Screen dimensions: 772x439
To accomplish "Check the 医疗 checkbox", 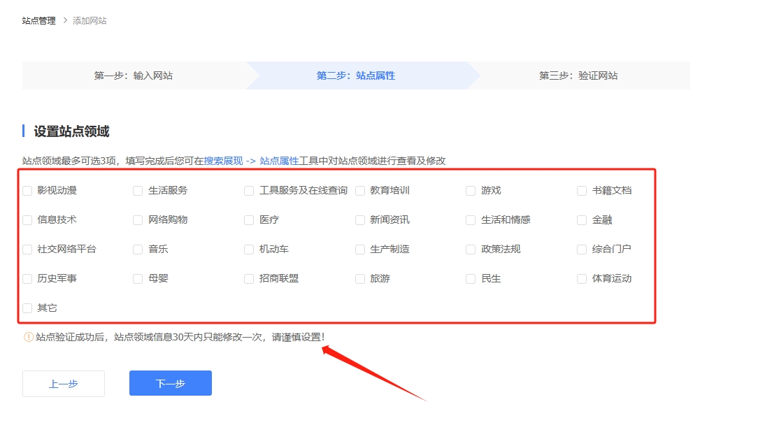I will pyautogui.click(x=249, y=220).
